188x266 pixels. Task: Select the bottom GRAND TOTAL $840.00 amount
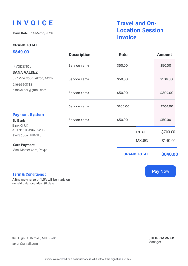170,154
